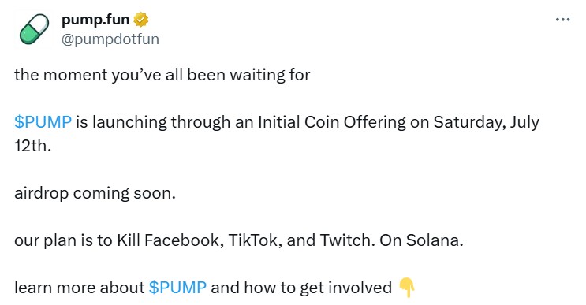Open the pump.fun display name
The image size is (586, 305).
point(95,20)
